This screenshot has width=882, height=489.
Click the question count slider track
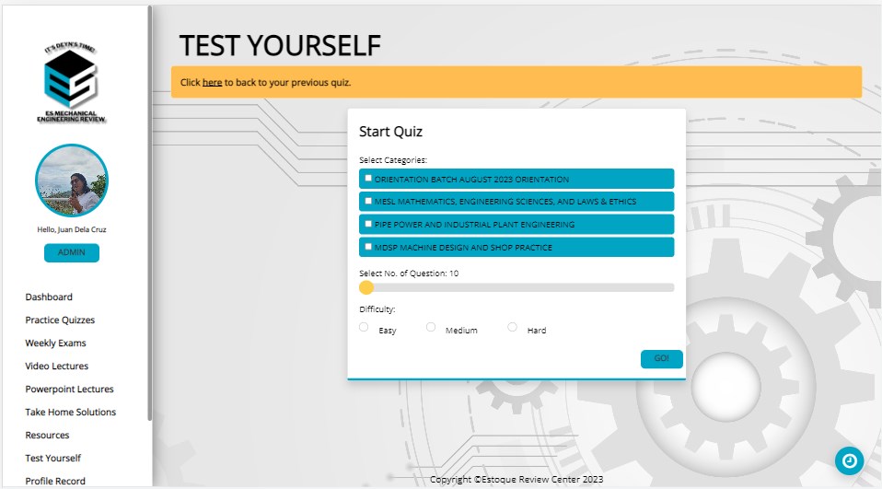516,287
